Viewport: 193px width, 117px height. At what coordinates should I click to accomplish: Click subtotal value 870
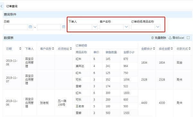coord(126,59)
